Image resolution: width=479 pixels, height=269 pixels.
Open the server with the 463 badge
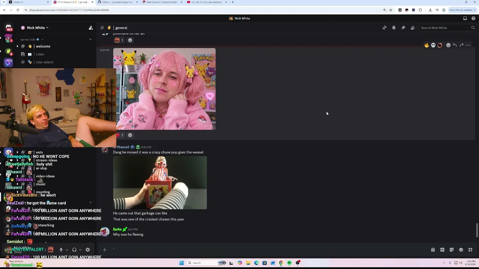point(8,28)
